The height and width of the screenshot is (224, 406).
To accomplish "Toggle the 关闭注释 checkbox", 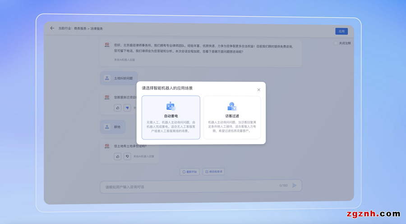I will [x=336, y=44].
